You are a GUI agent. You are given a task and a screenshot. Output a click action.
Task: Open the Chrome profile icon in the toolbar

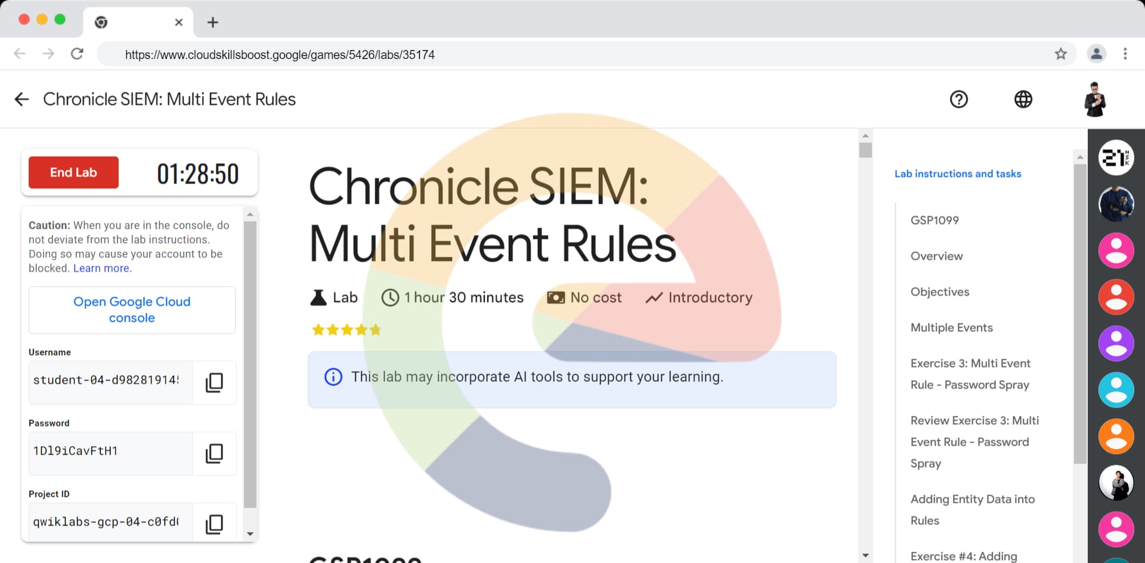(1096, 54)
